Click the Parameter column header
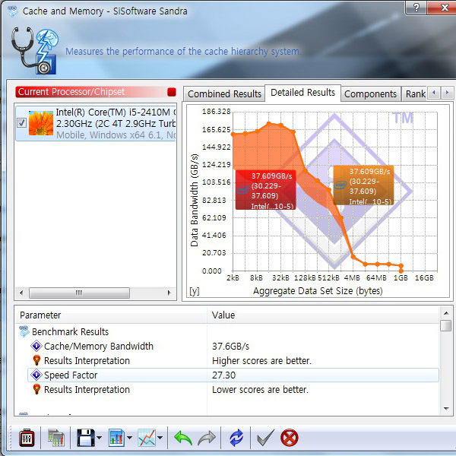Image resolution: width=456 pixels, height=456 pixels. coord(111,315)
